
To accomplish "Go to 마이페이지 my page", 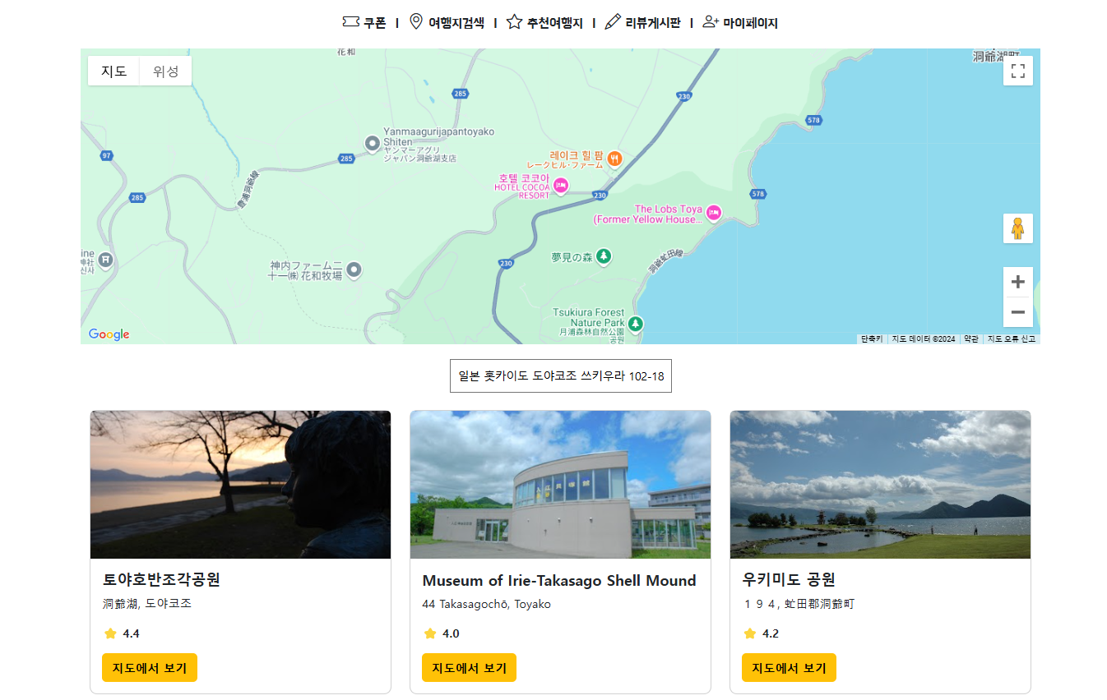I will [x=740, y=23].
